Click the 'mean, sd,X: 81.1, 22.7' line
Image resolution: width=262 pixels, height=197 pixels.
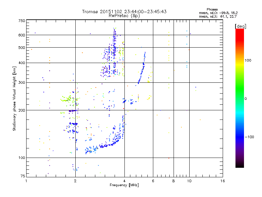pos(218,16)
